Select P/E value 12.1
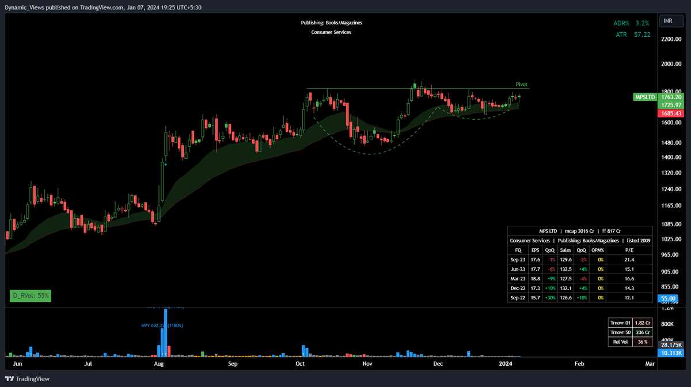 (x=629, y=298)
